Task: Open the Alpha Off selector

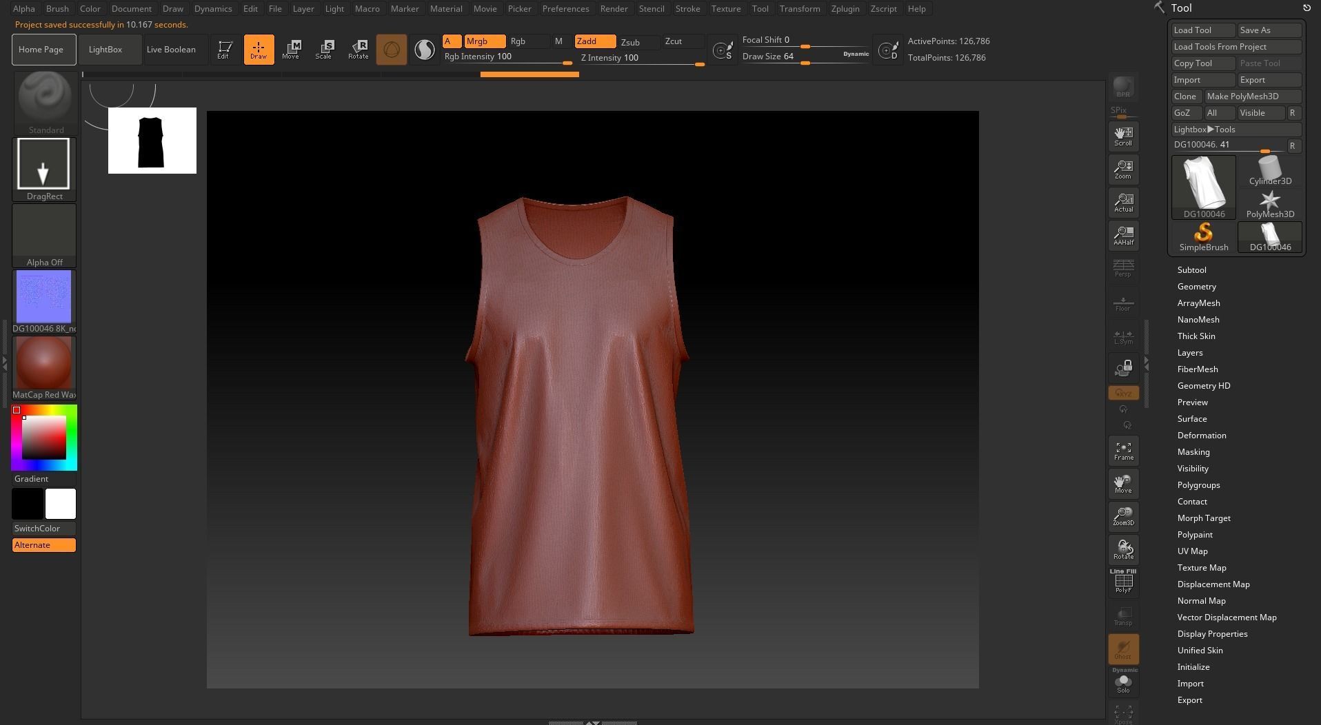Action: [x=44, y=236]
